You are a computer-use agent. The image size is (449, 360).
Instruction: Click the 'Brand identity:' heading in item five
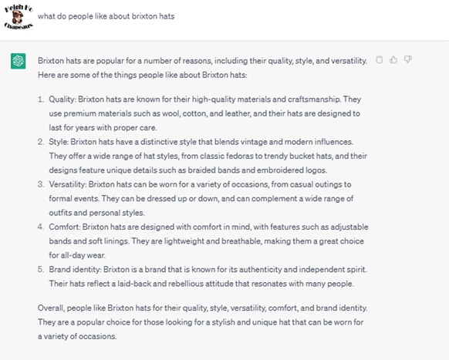75,270
